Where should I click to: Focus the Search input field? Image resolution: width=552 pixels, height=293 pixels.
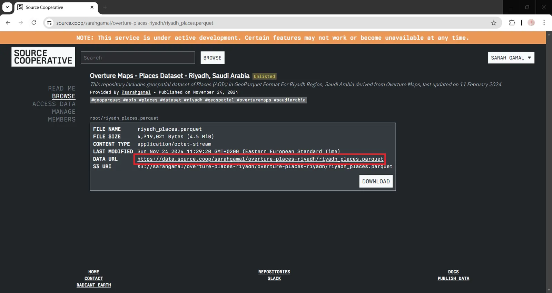click(x=138, y=58)
